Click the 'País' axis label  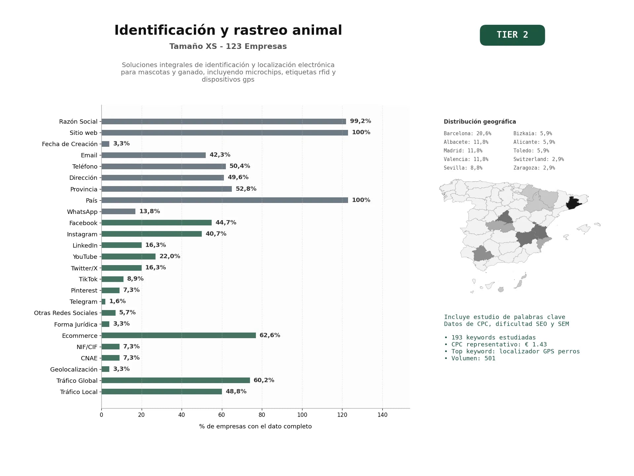91,201
